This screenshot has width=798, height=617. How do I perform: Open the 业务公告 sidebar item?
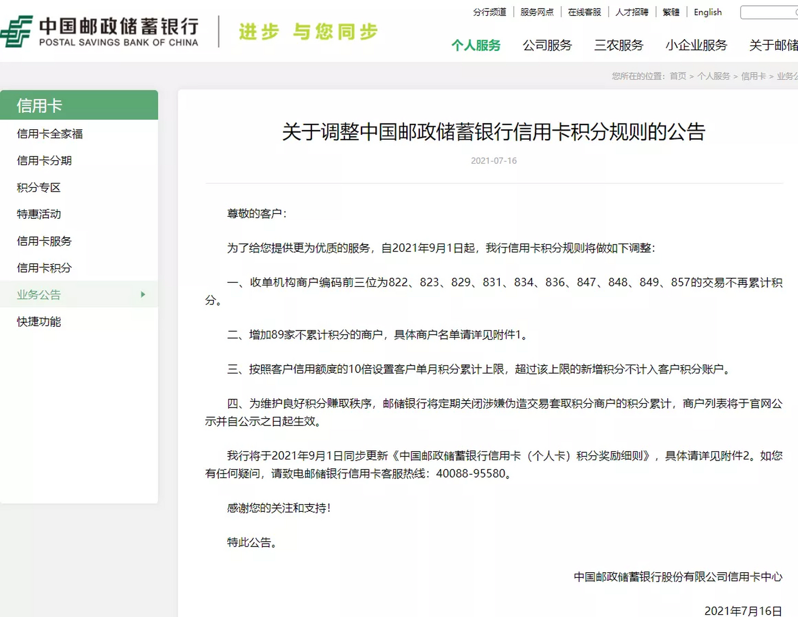click(79, 295)
